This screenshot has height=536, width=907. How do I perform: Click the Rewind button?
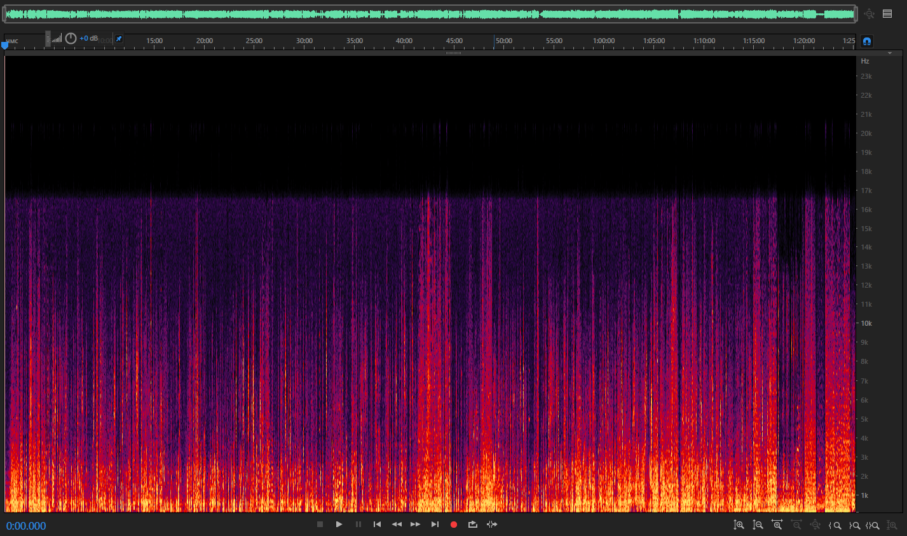coord(397,525)
